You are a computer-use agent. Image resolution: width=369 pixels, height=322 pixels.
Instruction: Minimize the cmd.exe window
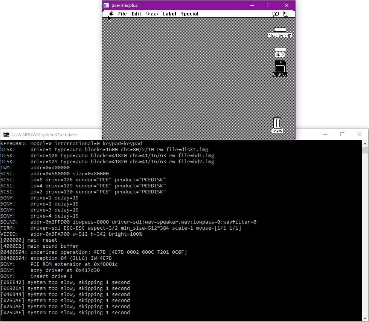pyautogui.click(x=325, y=134)
